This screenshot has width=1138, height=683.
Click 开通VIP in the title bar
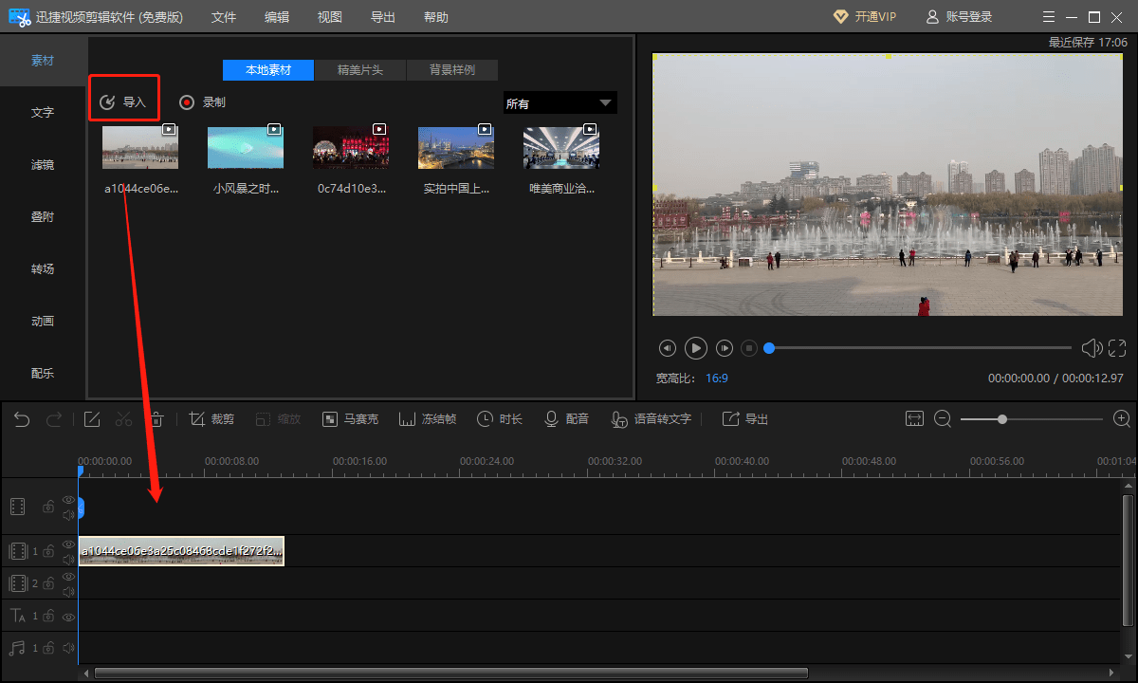coord(864,17)
